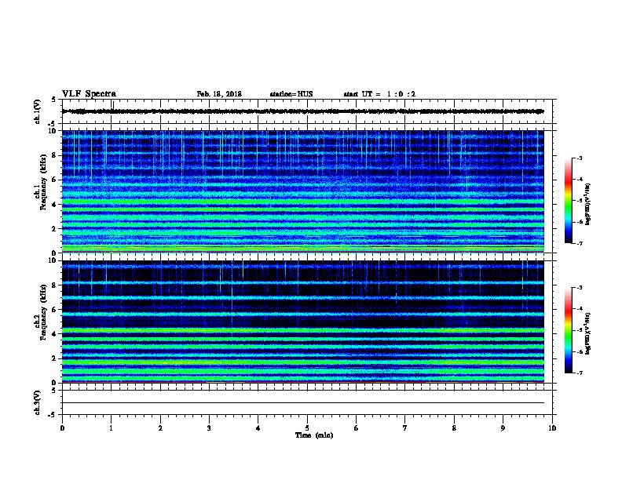The width and height of the screenshot is (622, 480).
Task: Click the ch.2 panel's "2" kHz tick label
Action: click(x=55, y=358)
